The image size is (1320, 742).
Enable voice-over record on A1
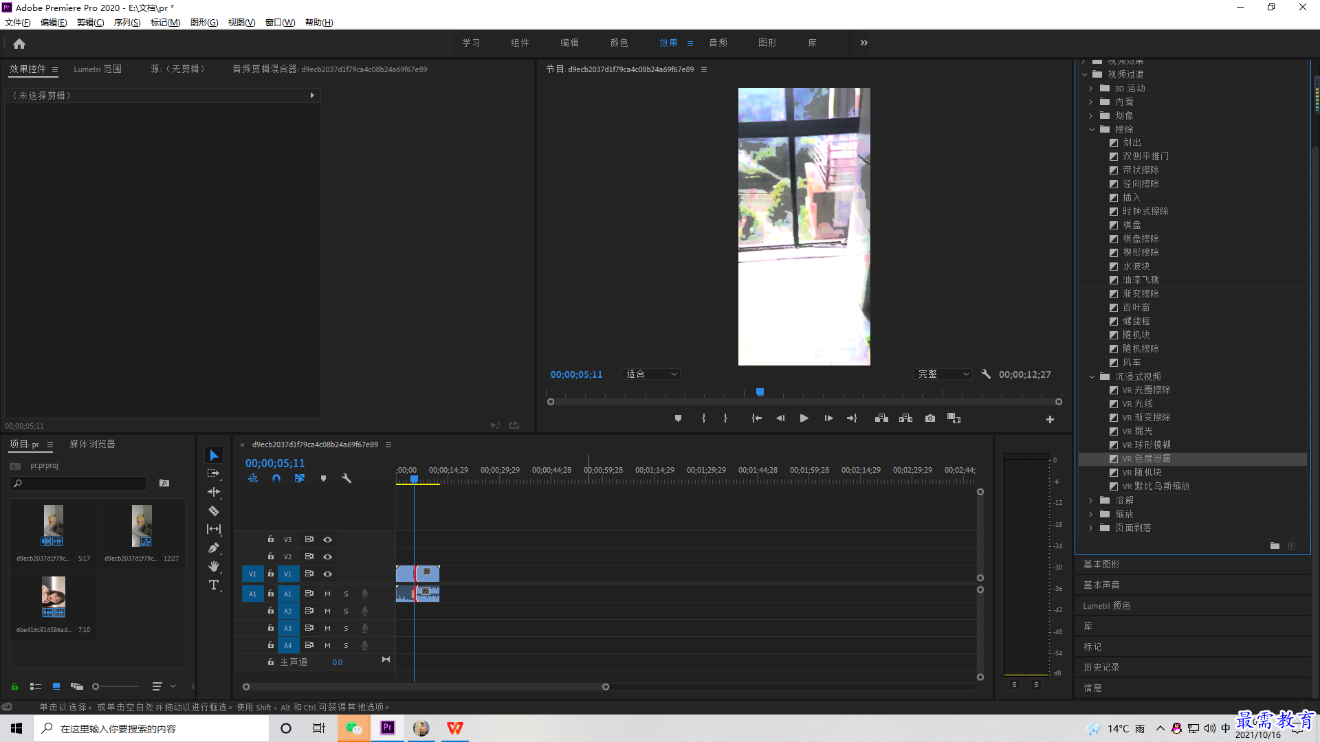pyautogui.click(x=365, y=594)
